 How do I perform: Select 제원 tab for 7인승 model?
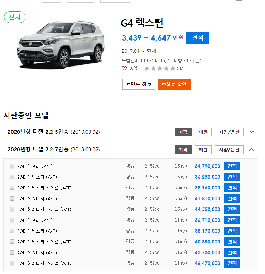pos(203,150)
